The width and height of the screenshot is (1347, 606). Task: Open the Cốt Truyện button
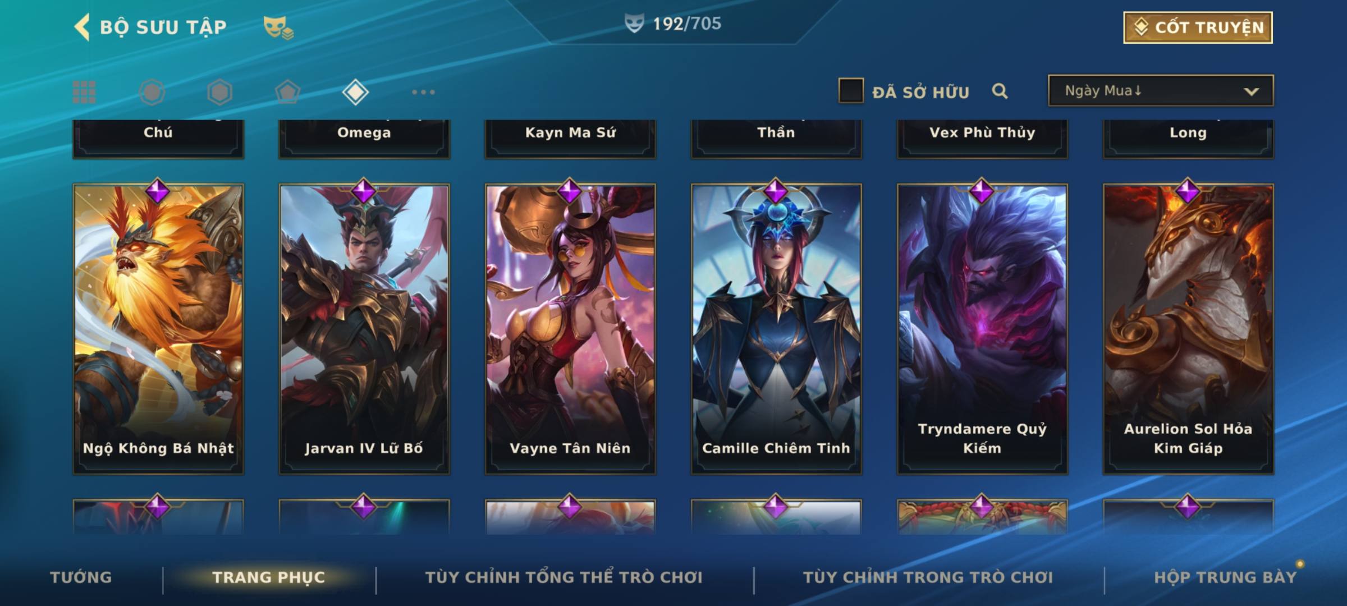(1198, 27)
